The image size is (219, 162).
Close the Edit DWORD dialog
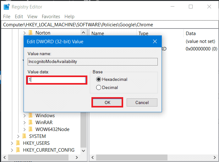coord(155,41)
